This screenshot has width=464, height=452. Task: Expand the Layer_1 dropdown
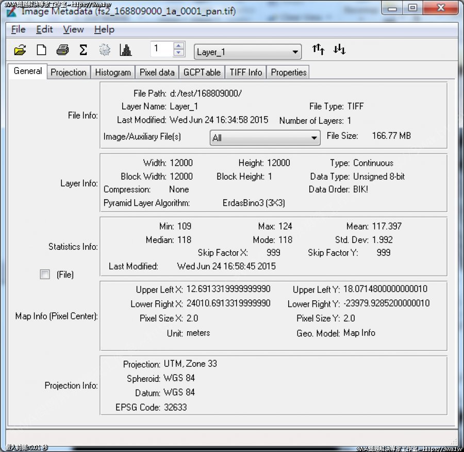pos(295,52)
